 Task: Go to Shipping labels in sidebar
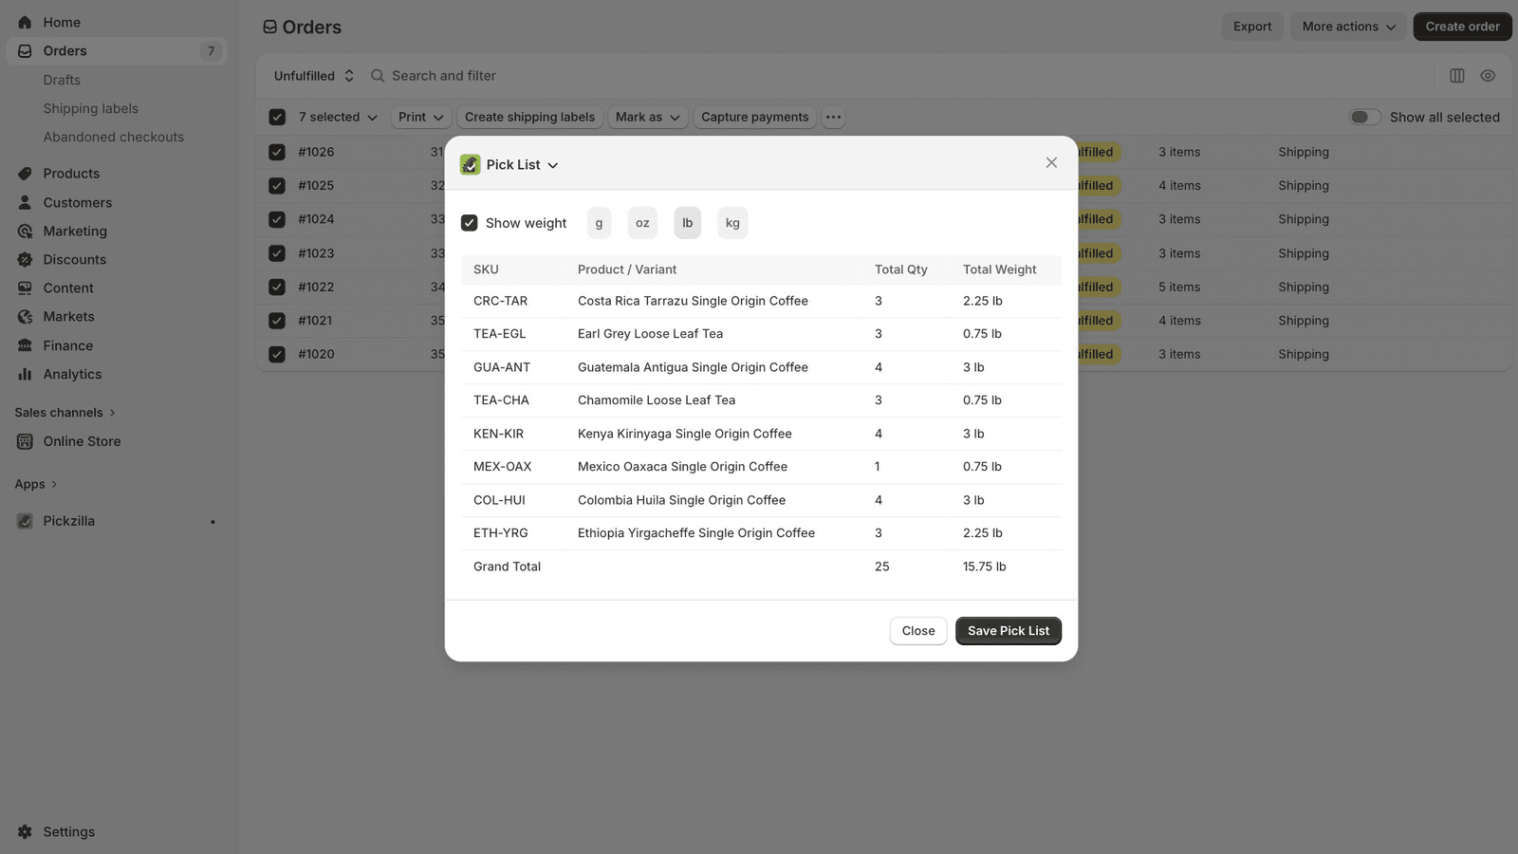coord(91,108)
